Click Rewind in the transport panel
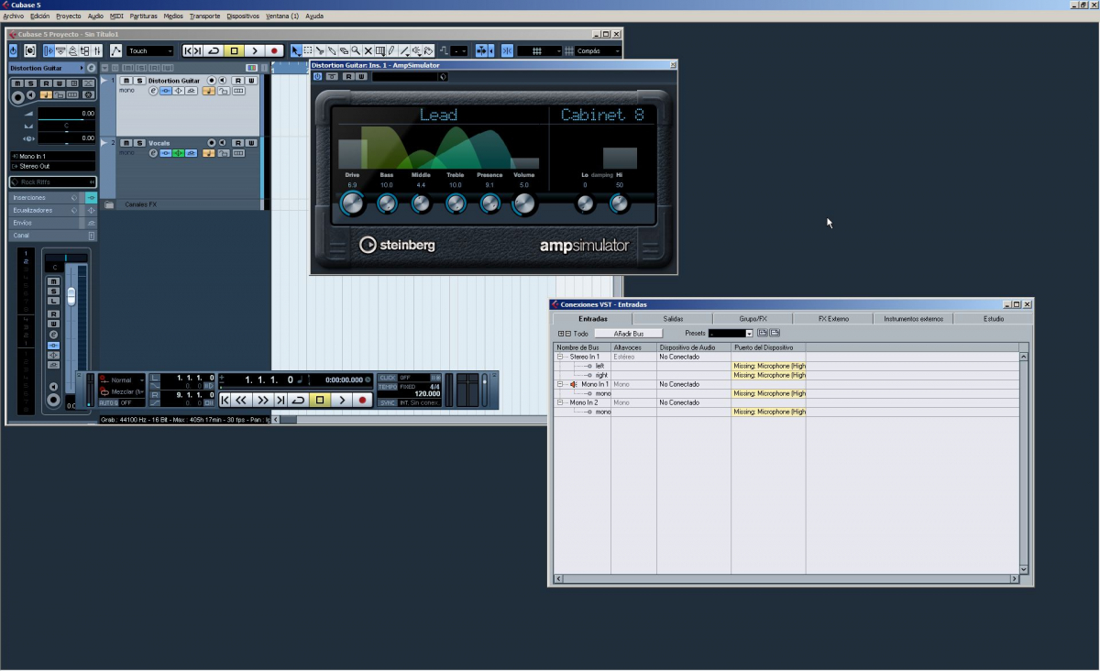 point(240,400)
